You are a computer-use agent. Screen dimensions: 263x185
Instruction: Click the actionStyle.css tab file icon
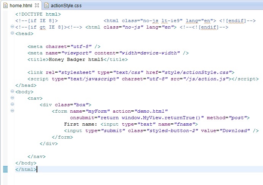click(46, 5)
